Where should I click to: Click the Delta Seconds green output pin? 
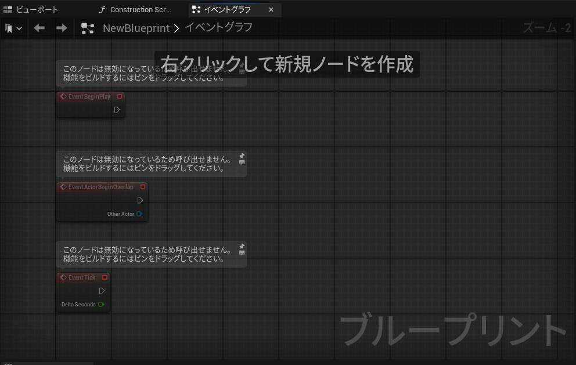[x=101, y=305]
